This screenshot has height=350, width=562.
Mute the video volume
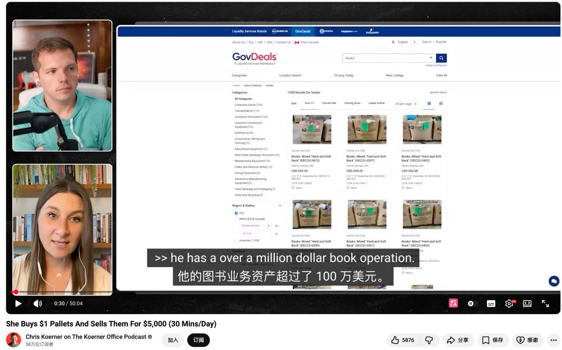(x=37, y=304)
